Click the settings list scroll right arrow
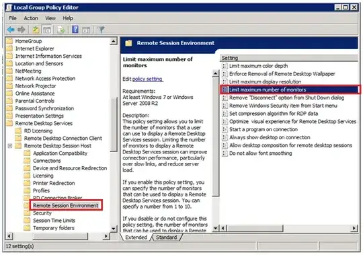This screenshot has height=255, width=363. pos(354,228)
